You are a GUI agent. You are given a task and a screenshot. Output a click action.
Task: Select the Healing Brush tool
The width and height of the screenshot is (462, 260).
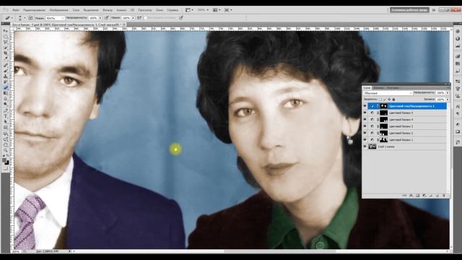click(6, 65)
